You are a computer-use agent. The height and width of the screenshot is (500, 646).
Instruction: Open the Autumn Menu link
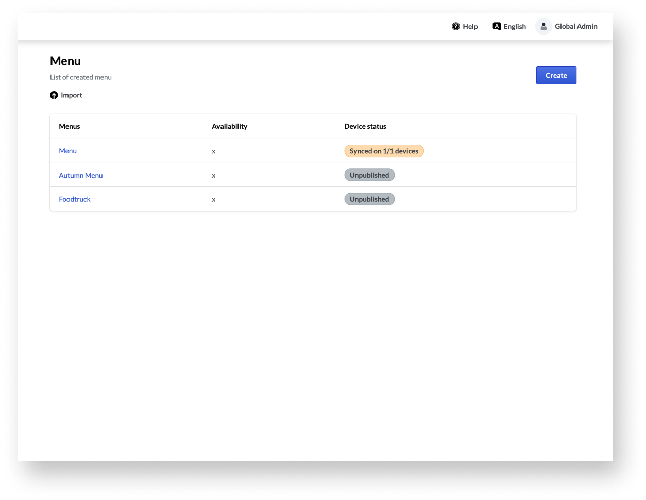[81, 175]
